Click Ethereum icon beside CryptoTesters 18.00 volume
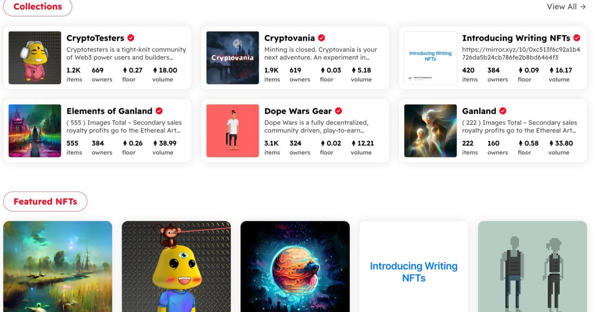The image size is (600, 312). click(x=155, y=70)
